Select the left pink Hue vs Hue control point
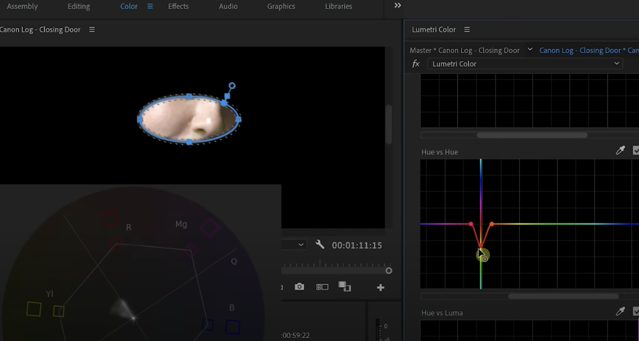 coord(471,224)
